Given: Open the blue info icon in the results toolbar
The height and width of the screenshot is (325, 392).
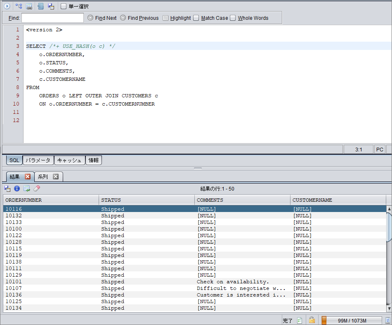Looking at the screenshot, I should click(x=17, y=188).
